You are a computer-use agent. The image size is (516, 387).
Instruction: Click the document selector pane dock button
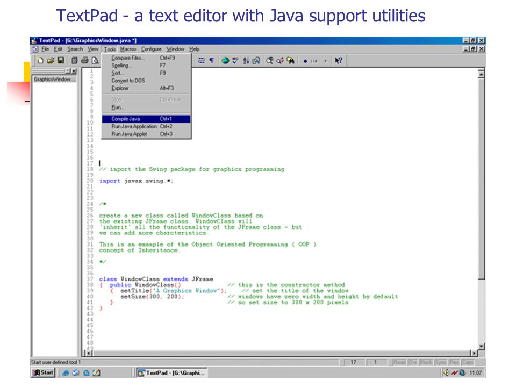[68, 71]
